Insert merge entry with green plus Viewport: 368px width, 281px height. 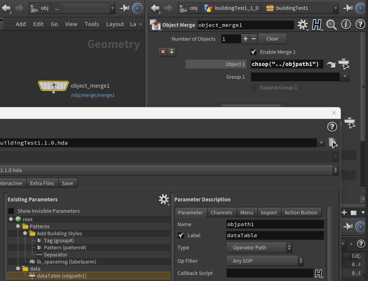pyautogui.click(x=172, y=52)
